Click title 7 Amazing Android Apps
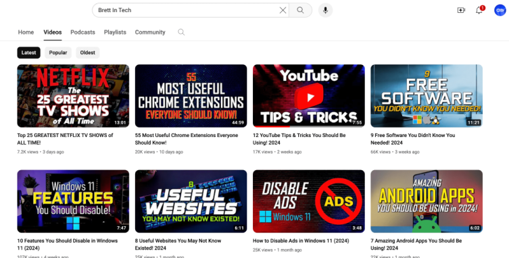The height and width of the screenshot is (258, 509). (416, 244)
